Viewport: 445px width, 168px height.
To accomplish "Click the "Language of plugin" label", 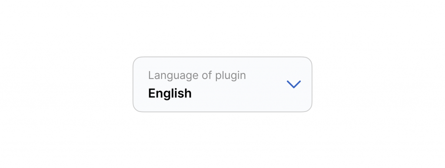I will (x=197, y=76).
